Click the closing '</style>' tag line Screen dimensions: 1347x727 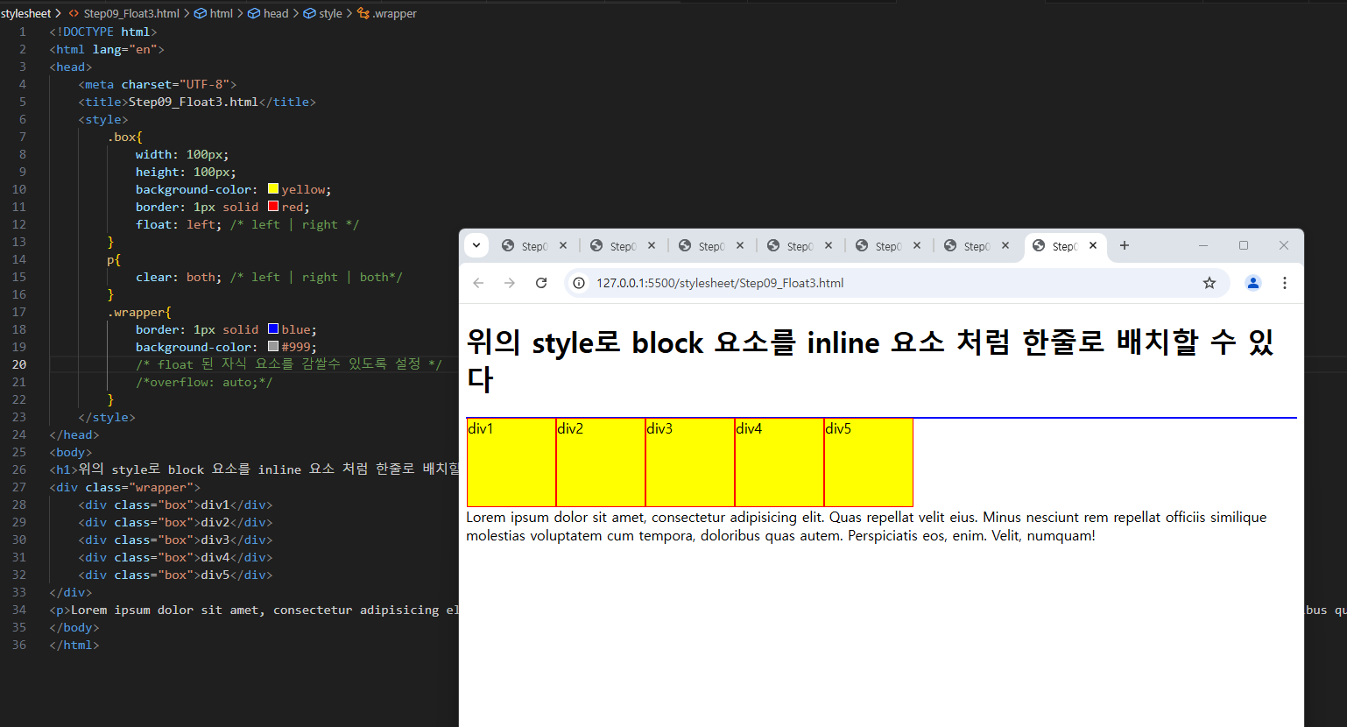point(107,417)
